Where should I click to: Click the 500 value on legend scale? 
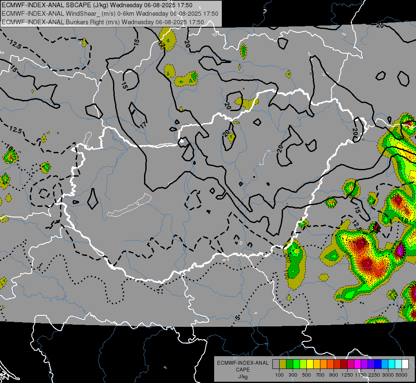click(x=306, y=375)
